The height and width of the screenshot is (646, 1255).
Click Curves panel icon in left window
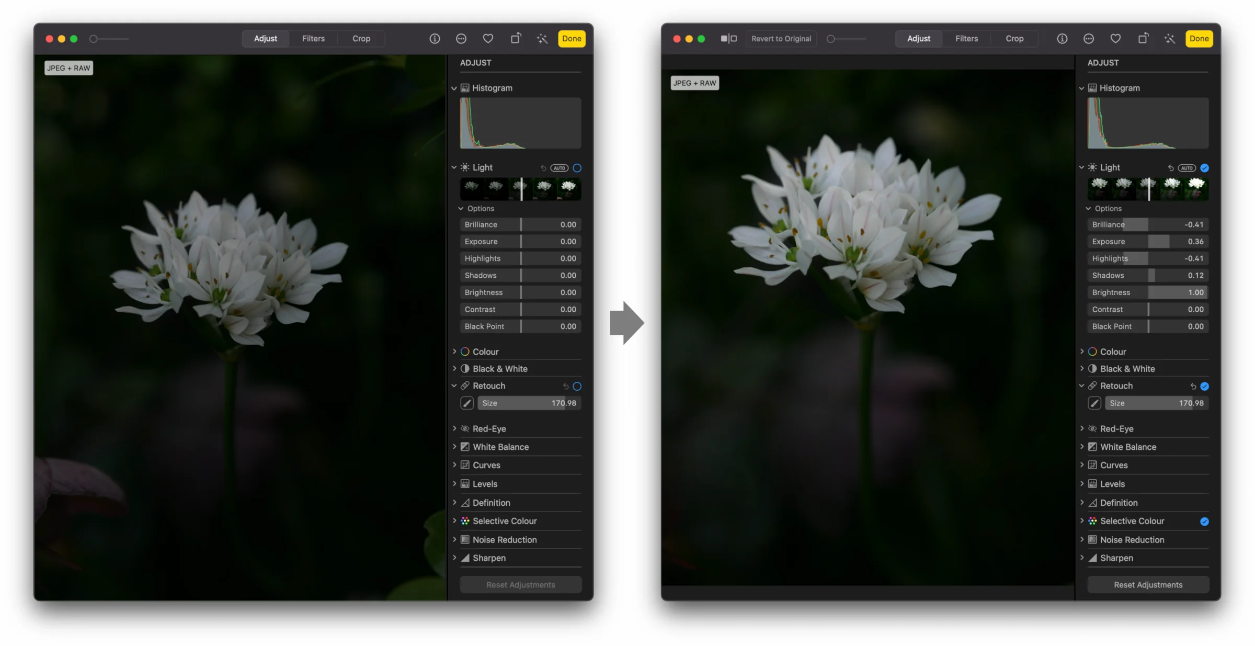point(465,465)
